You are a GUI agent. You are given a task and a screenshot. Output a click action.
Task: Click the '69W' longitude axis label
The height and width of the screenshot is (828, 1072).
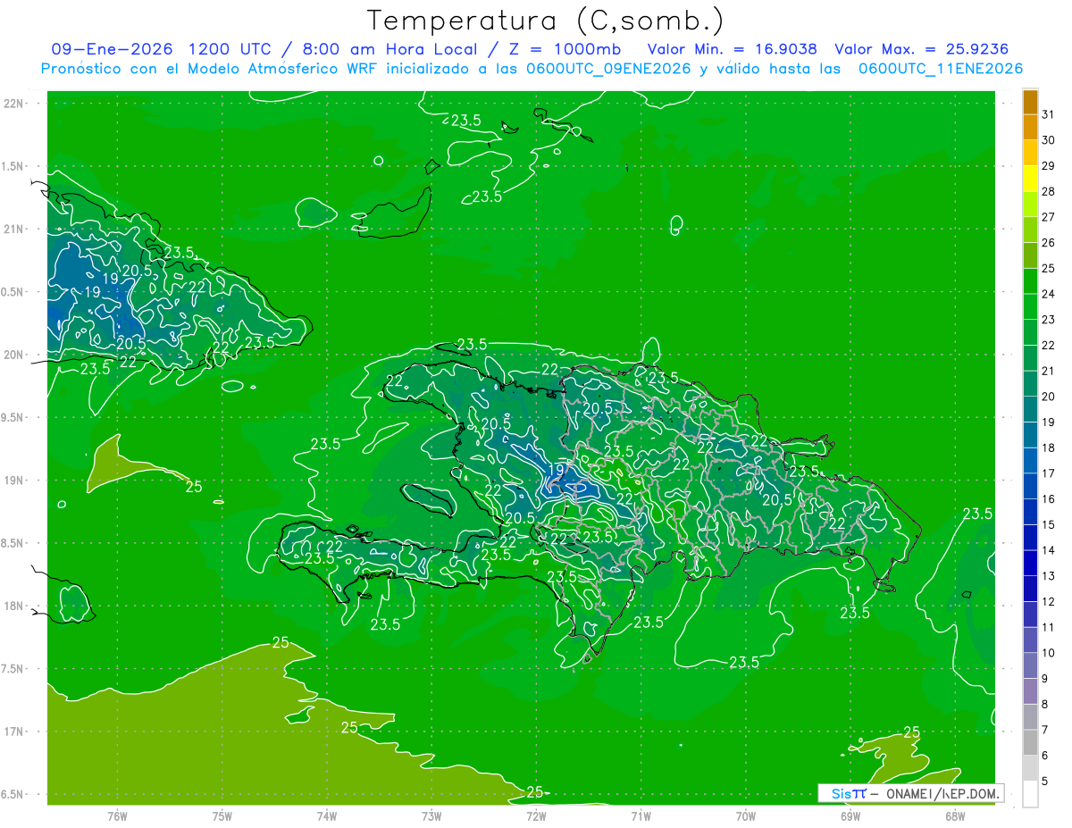tap(850, 815)
